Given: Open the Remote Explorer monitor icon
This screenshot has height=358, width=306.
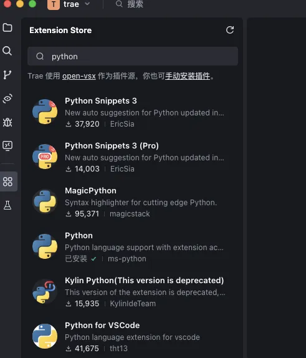Looking at the screenshot, I should tap(7, 146).
